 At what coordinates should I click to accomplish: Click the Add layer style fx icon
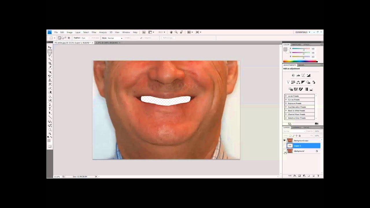coord(295,176)
